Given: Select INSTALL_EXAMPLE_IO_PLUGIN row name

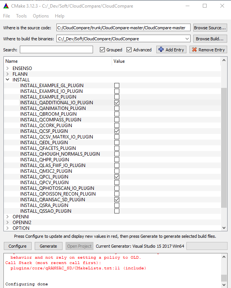Looking at the screenshot, I should coord(51,91).
